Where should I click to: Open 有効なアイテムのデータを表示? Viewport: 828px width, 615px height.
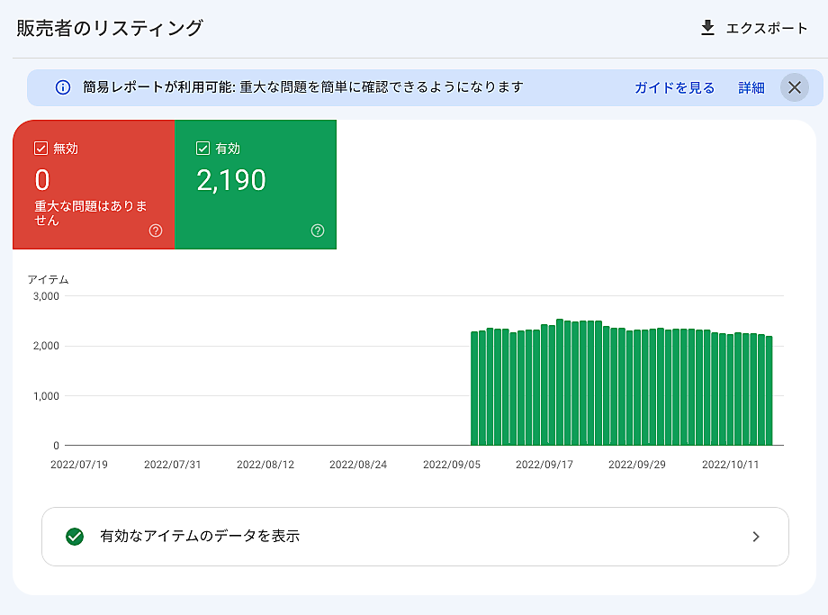tap(200, 537)
